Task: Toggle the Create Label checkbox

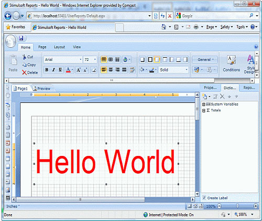Action: (204, 198)
